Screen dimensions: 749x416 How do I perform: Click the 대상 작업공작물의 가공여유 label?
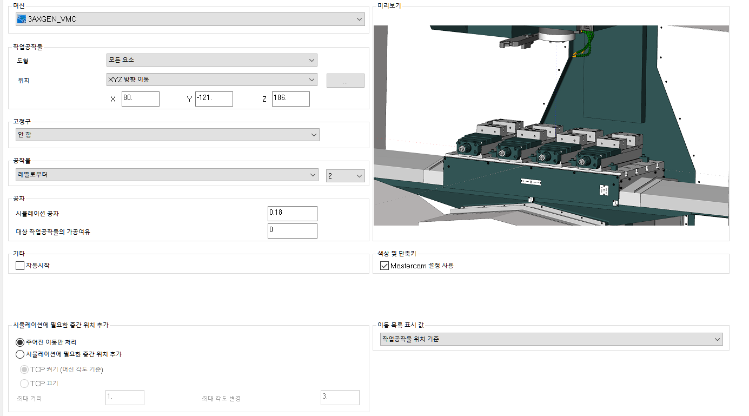click(53, 232)
